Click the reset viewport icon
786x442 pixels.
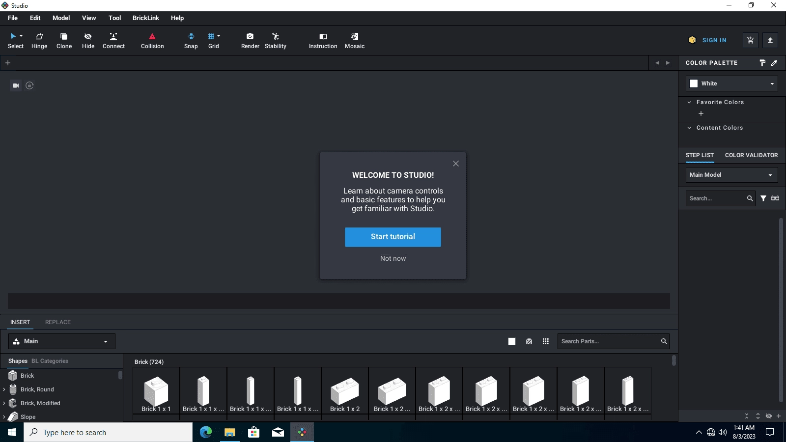(x=29, y=85)
